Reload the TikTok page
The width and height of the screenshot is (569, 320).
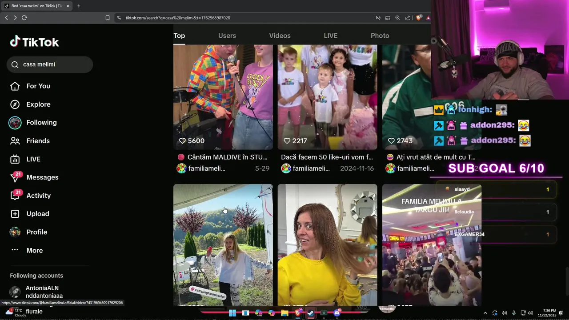pyautogui.click(x=24, y=18)
